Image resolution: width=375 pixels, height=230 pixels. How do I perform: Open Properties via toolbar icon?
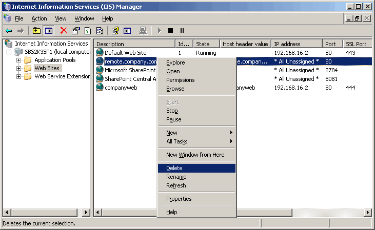75,31
